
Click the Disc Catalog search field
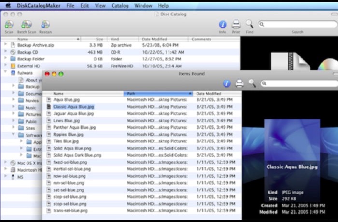coord(297,24)
